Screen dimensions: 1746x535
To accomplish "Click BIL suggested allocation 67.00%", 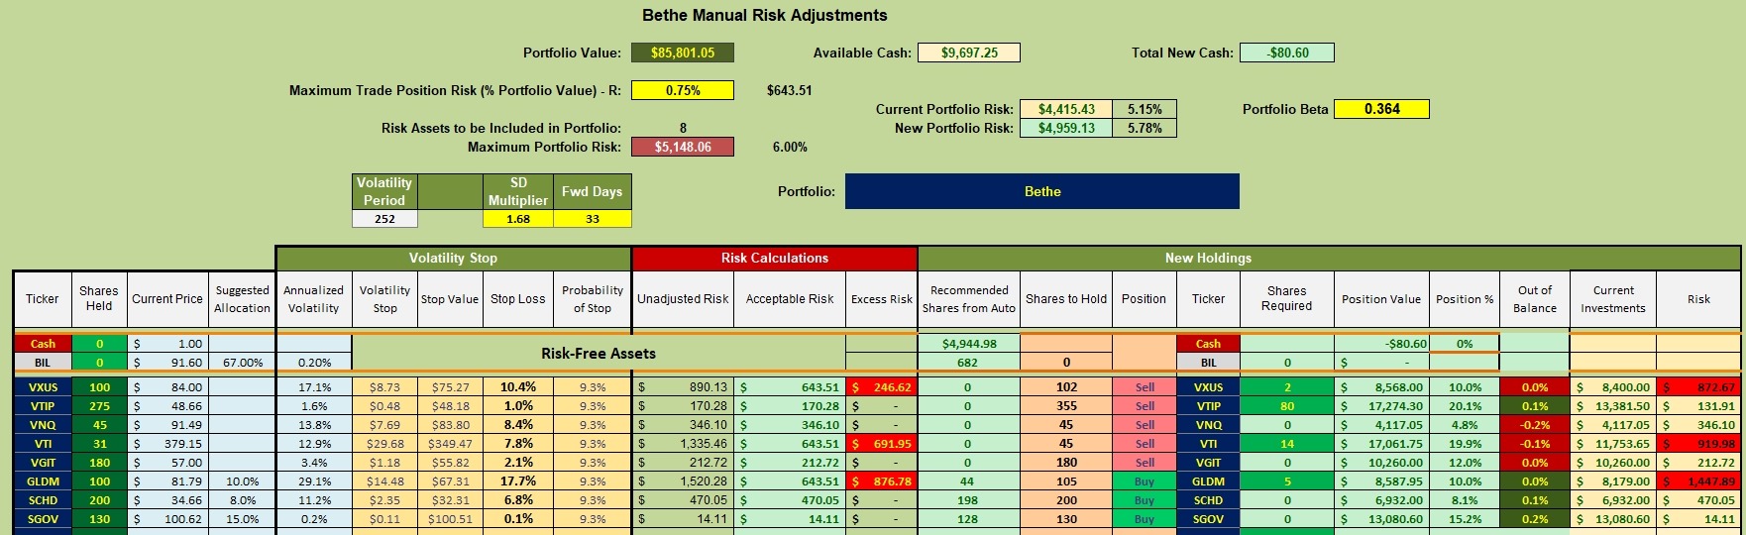I will 243,363.
